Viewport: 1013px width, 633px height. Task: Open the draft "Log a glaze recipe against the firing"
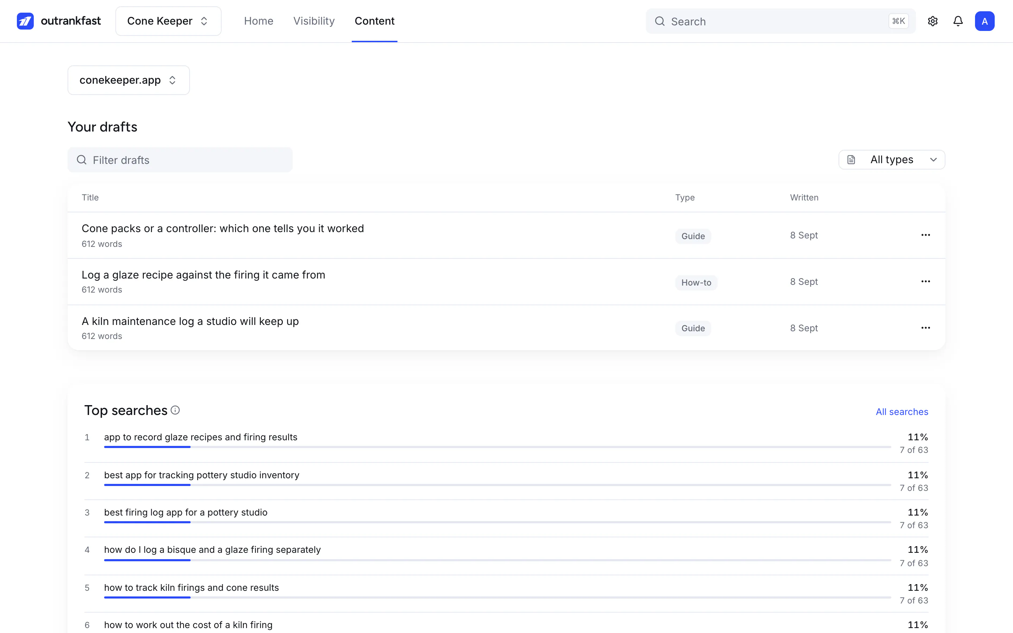coord(203,275)
